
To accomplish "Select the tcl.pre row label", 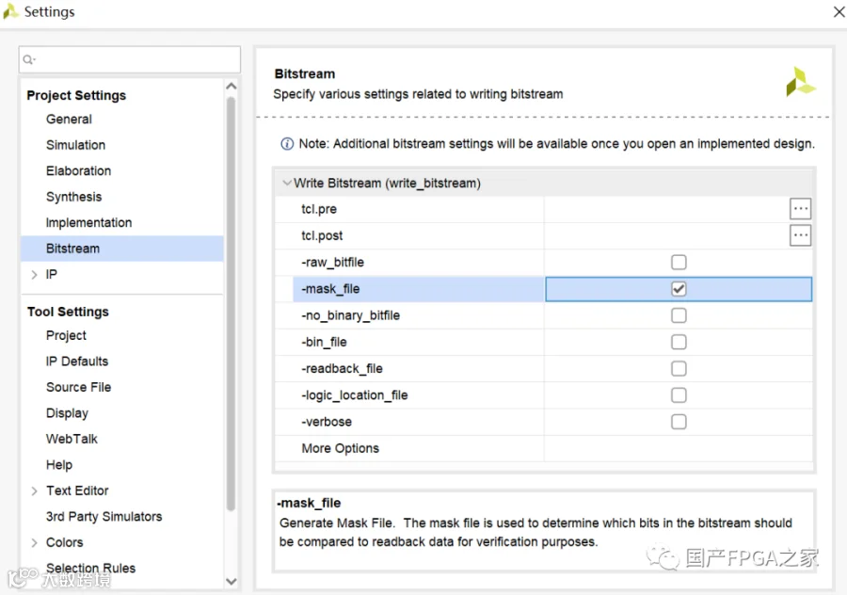I will [x=319, y=209].
